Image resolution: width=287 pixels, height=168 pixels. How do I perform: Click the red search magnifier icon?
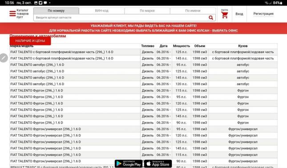(x=211, y=18)
